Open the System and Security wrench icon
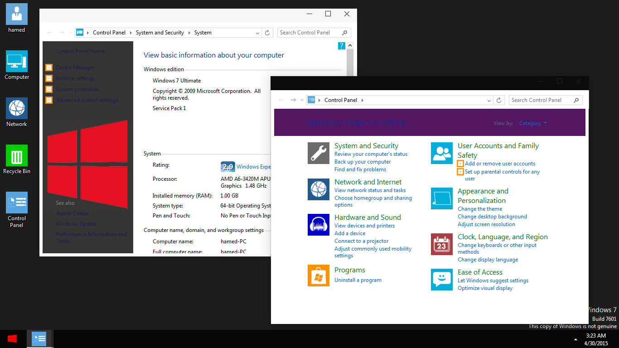 tap(318, 153)
